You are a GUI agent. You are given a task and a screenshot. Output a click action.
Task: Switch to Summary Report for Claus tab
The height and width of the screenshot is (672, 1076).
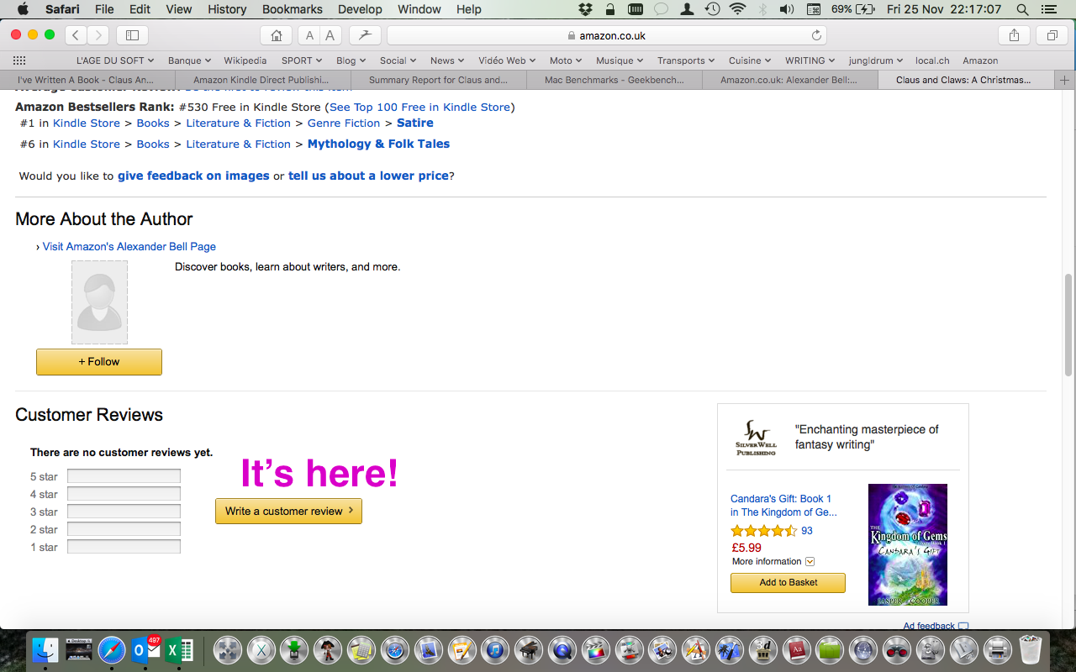click(x=439, y=80)
